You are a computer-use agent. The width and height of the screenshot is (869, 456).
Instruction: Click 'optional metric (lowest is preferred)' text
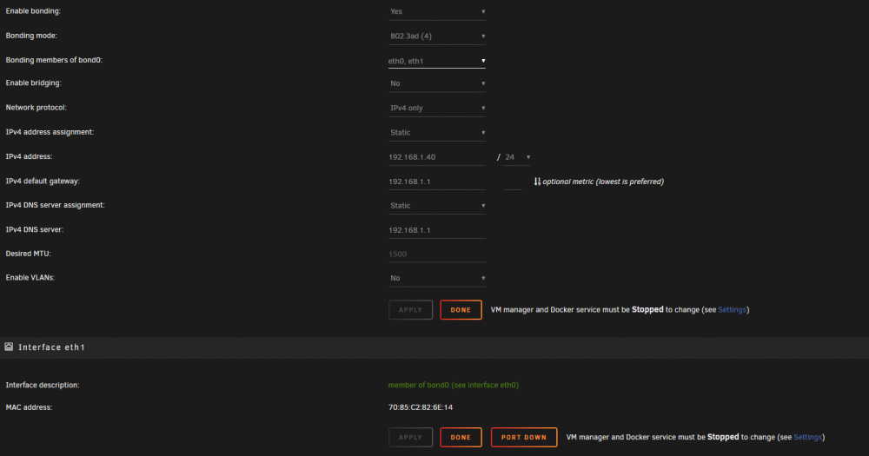[x=603, y=182]
